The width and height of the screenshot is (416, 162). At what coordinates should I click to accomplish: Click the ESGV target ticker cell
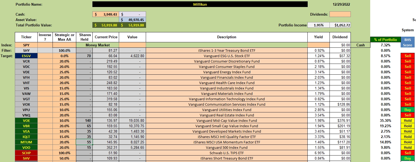pos(26,56)
